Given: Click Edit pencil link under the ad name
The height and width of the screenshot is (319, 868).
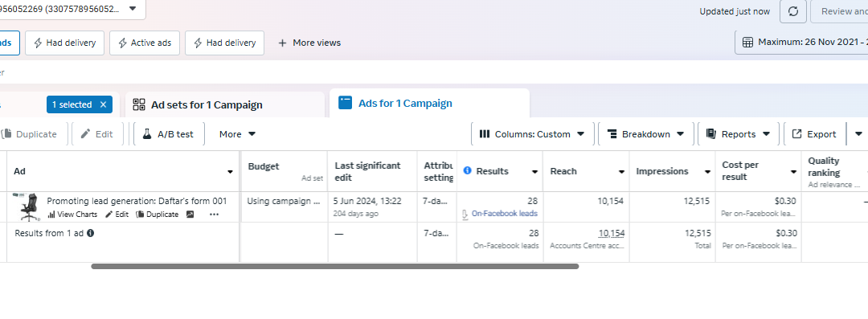Looking at the screenshot, I should coord(117,215).
